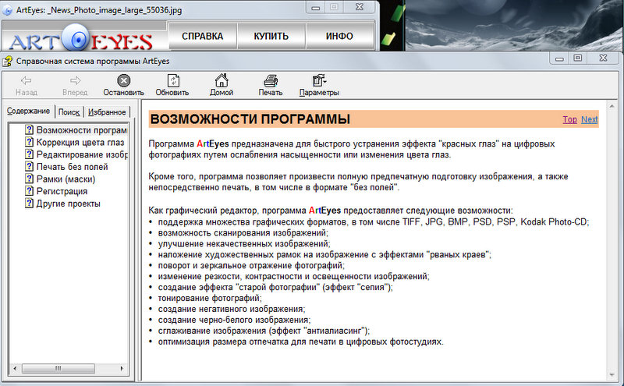Click help page icon beside Рамки (маски)
624x386 pixels.
pyautogui.click(x=29, y=179)
